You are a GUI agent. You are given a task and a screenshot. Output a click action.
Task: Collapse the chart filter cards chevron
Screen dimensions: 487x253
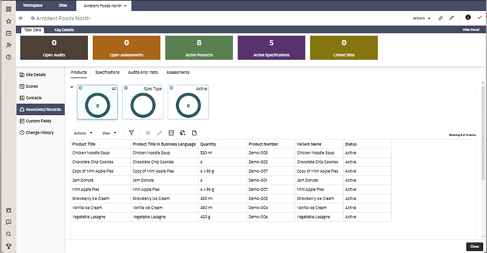[72, 87]
